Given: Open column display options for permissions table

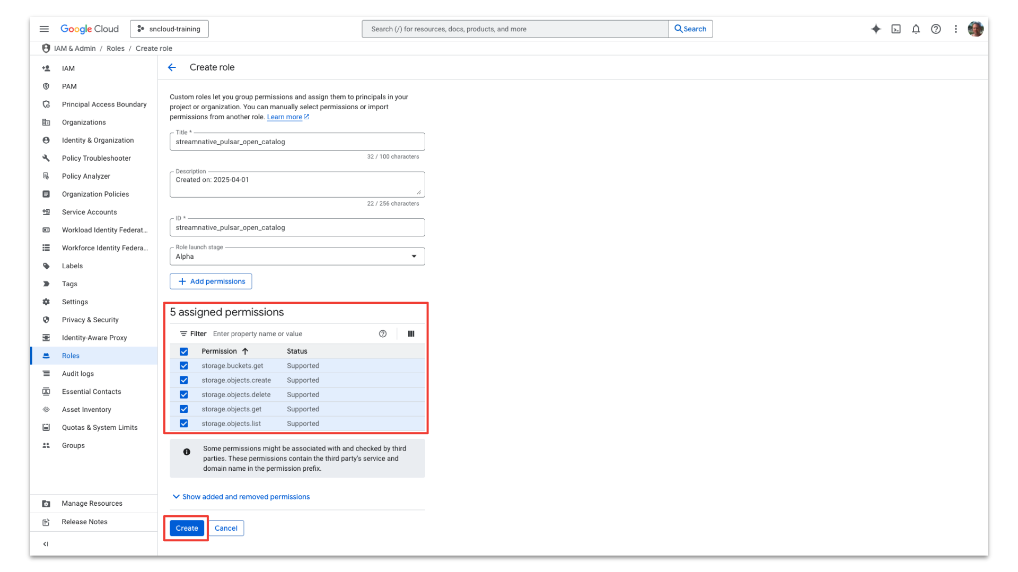Looking at the screenshot, I should click(x=411, y=333).
